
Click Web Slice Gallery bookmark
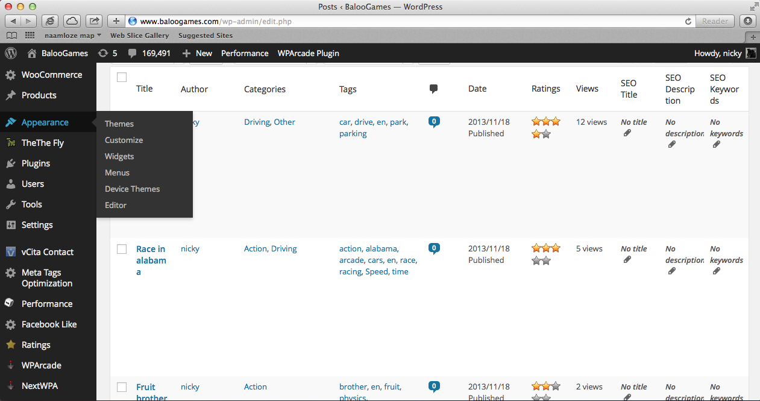pos(140,36)
